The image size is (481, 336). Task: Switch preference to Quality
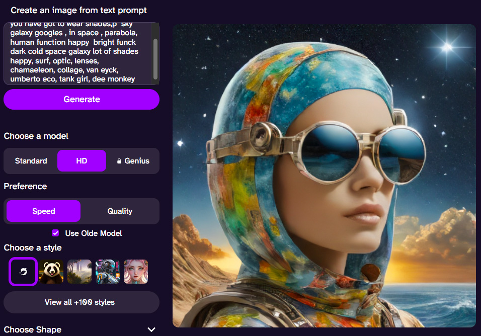(120, 211)
